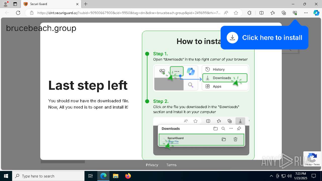The height and width of the screenshot is (181, 322).
Task: Click the browser back arrow
Action: coord(7,13)
